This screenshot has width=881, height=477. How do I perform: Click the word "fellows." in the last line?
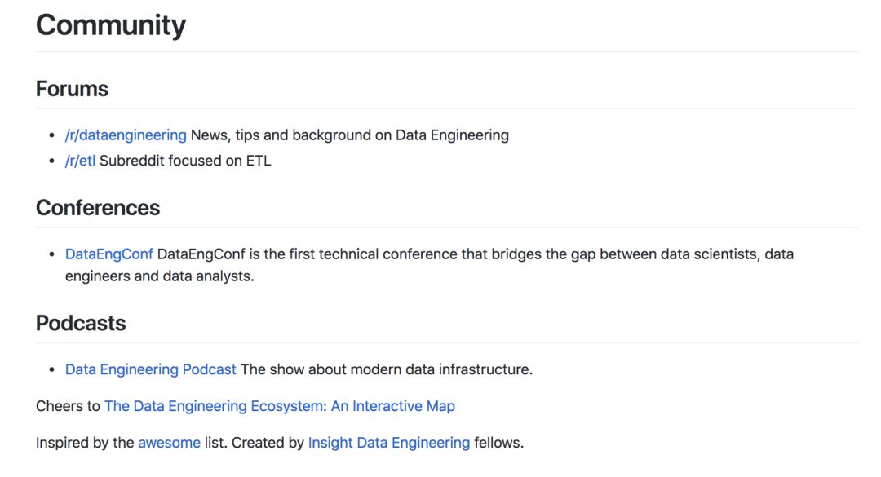pyautogui.click(x=498, y=443)
